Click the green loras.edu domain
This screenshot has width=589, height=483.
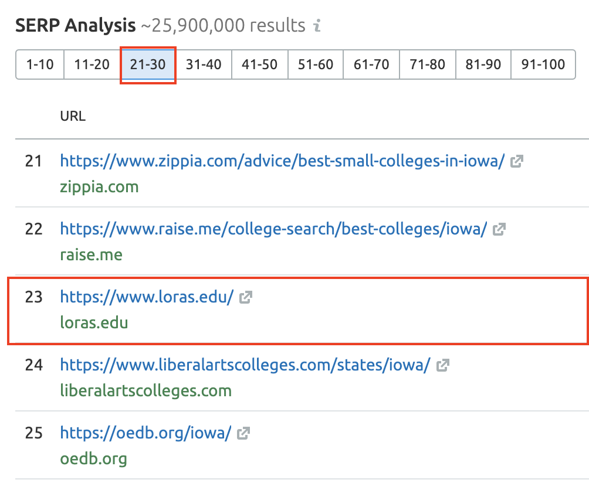[x=94, y=323]
